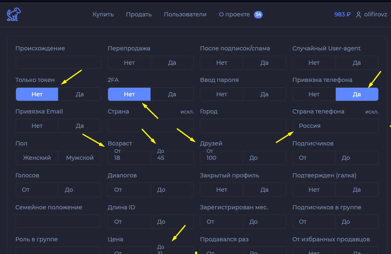Click the Возраст От field with 18
Viewport: 391px width, 254px height.
[x=129, y=158]
